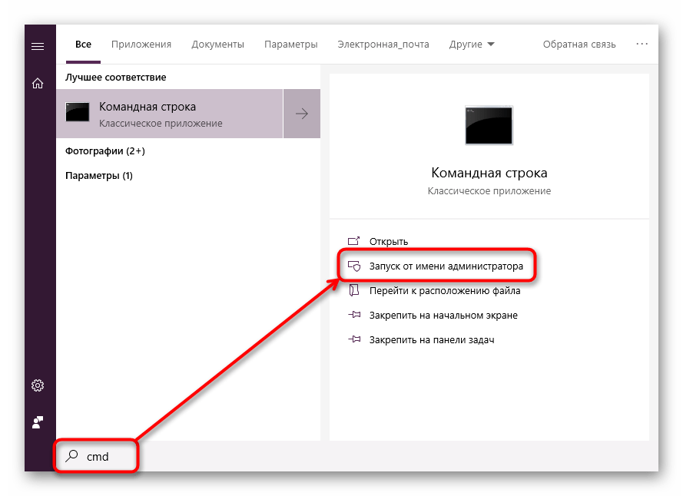Click the Обратная связь link
The height and width of the screenshot is (496, 683).
pyautogui.click(x=579, y=45)
